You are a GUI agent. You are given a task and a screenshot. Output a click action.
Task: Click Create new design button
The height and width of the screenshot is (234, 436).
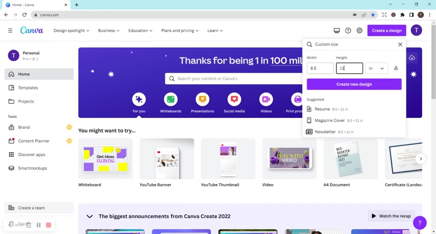pos(354,84)
